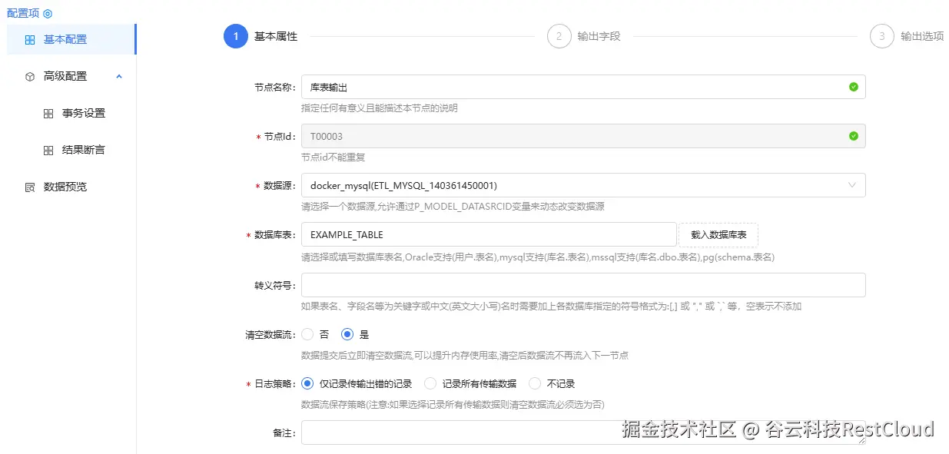Click the 数据库表 EXAMPLE_TABLE input

point(489,235)
